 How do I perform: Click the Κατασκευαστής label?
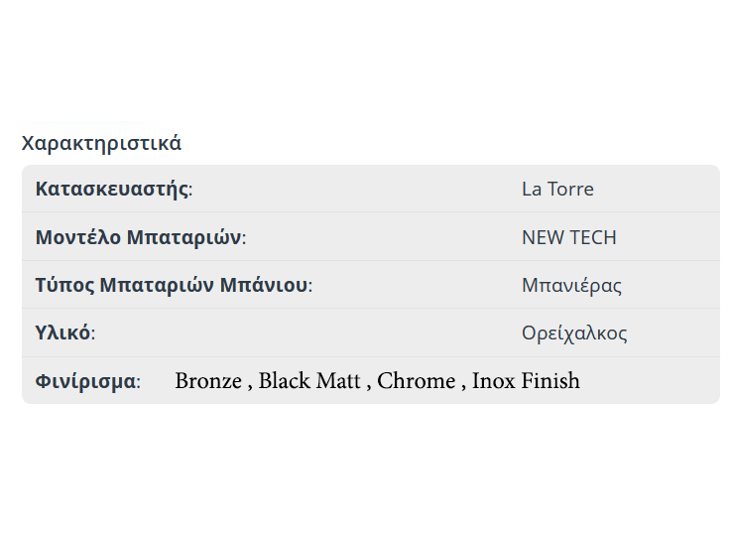(111, 190)
